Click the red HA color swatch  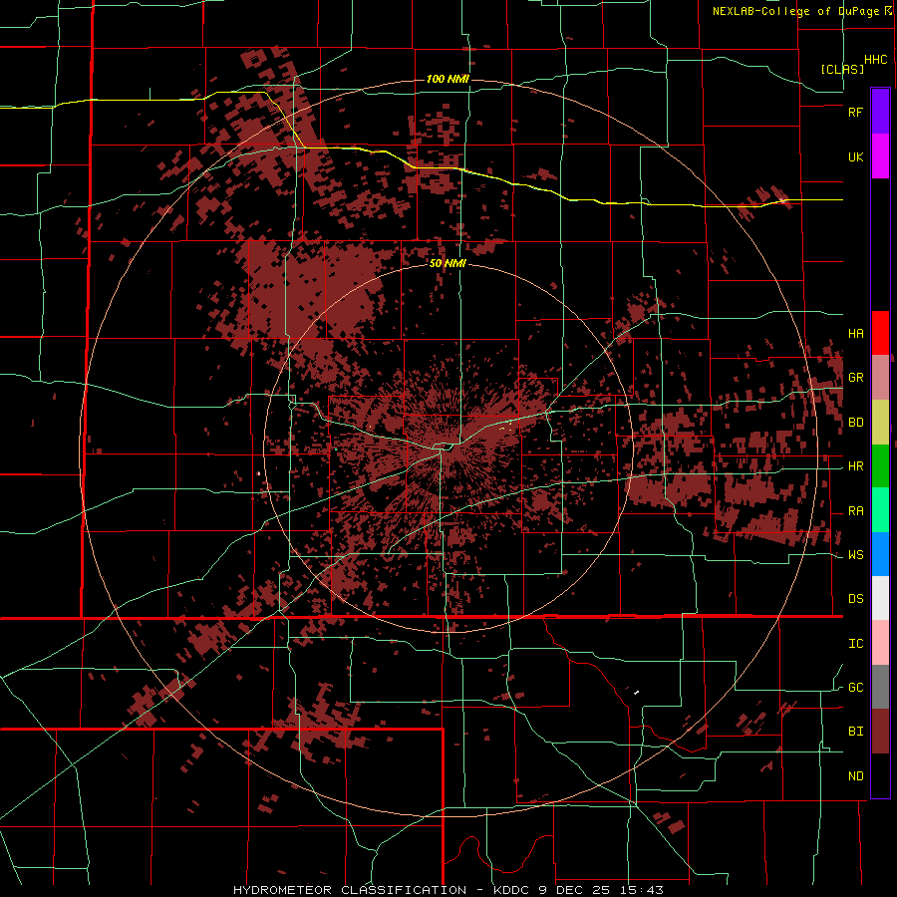[880, 332]
